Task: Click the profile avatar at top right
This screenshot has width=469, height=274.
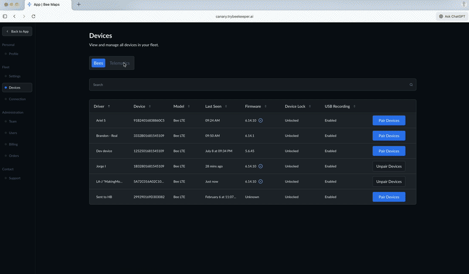Action: click(464, 4)
